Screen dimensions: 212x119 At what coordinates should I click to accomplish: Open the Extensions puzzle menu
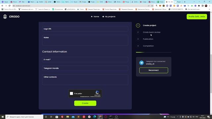pos(199,6)
